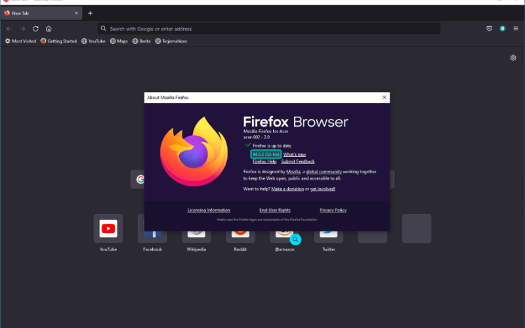Viewport: 525px width, 328px height.
Task: Open Maps bookmark
Action: [119, 41]
